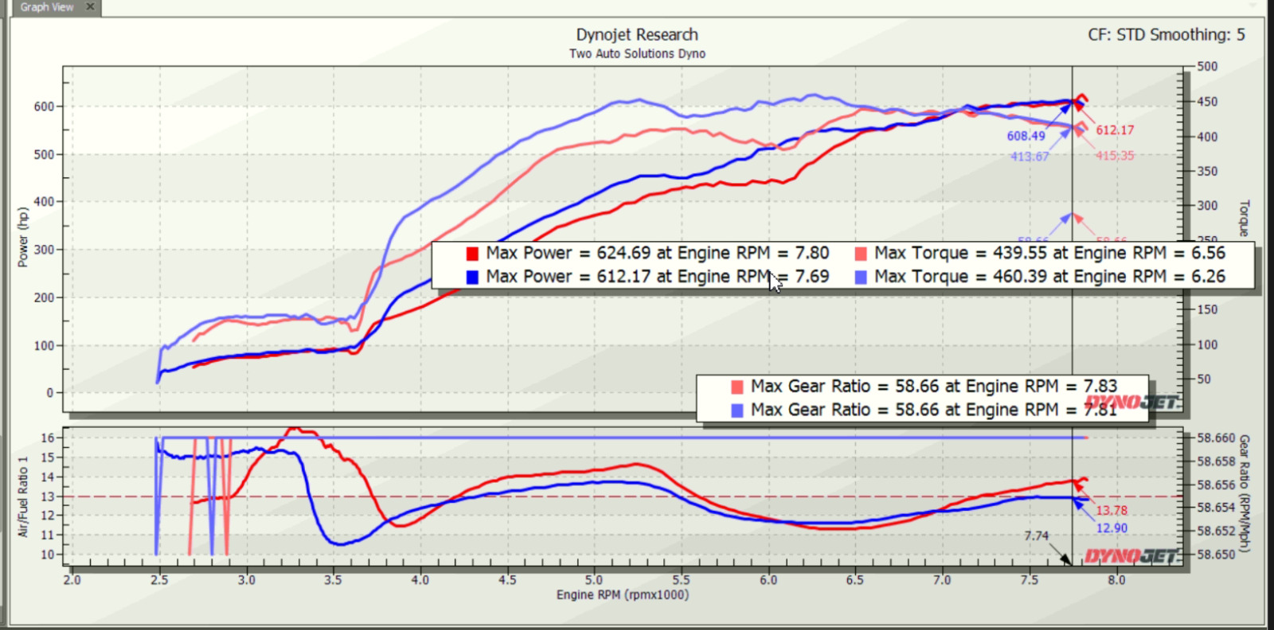Click the 'Two Auto Solutions Dyno' subtitle

pos(637,53)
